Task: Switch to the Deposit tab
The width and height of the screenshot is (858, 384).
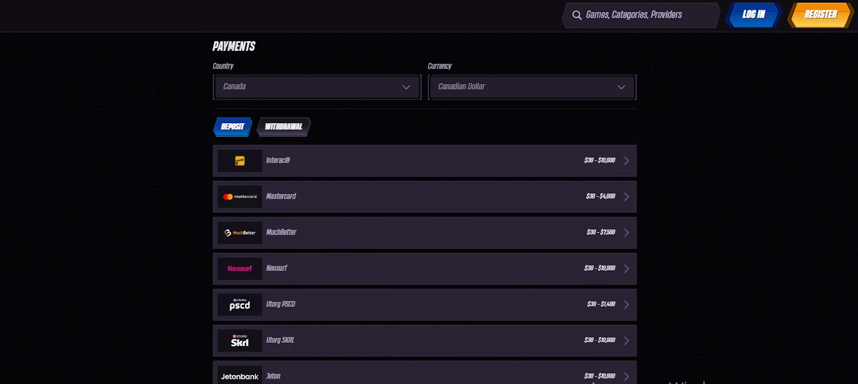Action: (x=232, y=127)
